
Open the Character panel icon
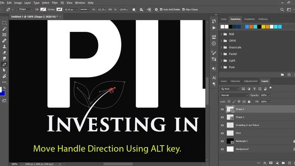click(x=214, y=77)
